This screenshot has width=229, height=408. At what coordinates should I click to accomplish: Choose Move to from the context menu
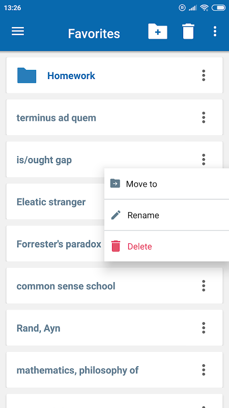(x=167, y=184)
